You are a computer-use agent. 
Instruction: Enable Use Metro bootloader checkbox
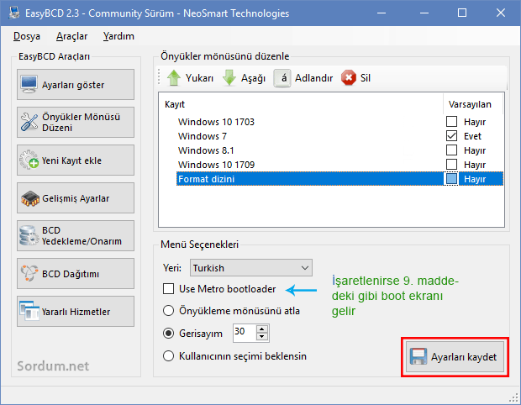pyautogui.click(x=170, y=289)
